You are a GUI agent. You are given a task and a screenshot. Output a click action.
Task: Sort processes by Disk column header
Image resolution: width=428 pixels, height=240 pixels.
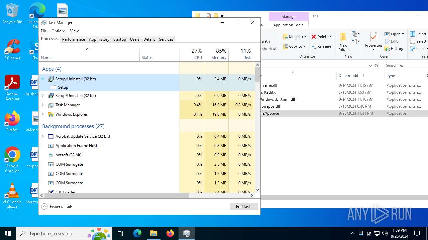(241, 54)
